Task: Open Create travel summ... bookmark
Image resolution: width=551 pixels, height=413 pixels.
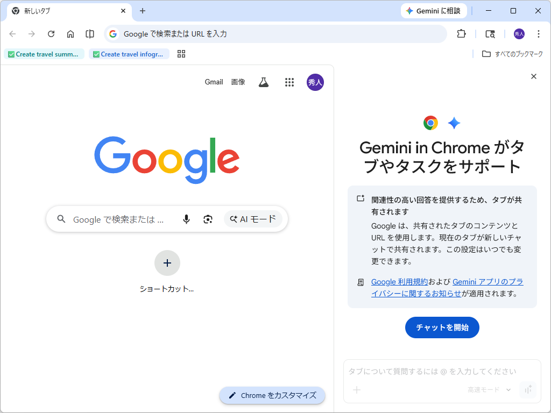Action: click(44, 54)
